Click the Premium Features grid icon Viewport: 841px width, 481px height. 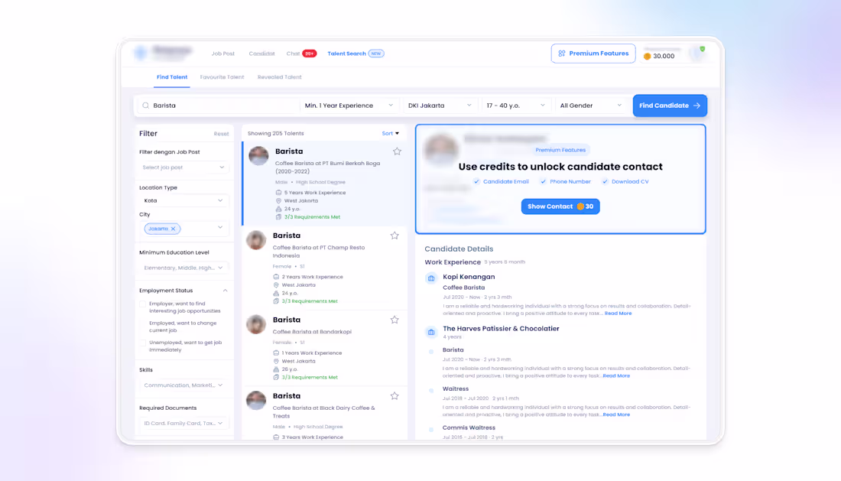tap(562, 54)
